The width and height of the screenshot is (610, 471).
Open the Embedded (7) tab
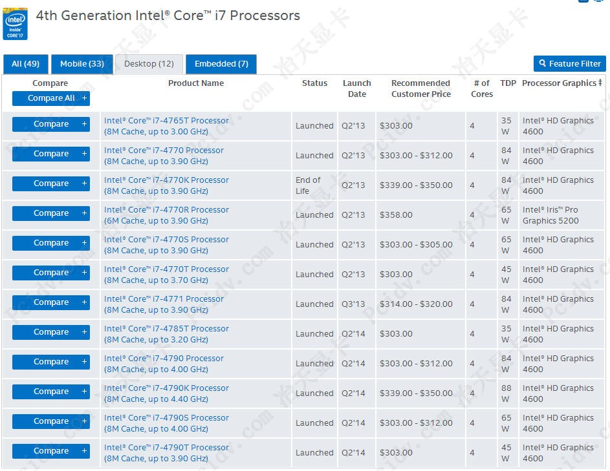(221, 64)
